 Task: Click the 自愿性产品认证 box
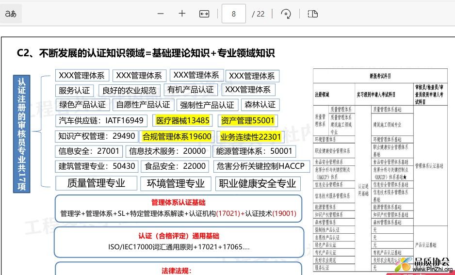point(143,105)
